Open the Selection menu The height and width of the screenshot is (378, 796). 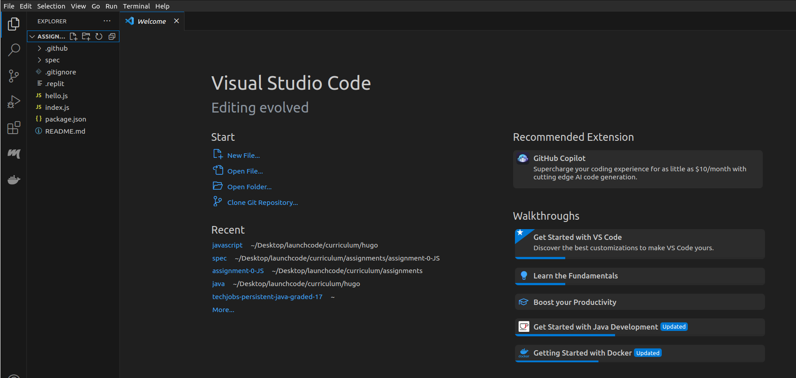51,6
